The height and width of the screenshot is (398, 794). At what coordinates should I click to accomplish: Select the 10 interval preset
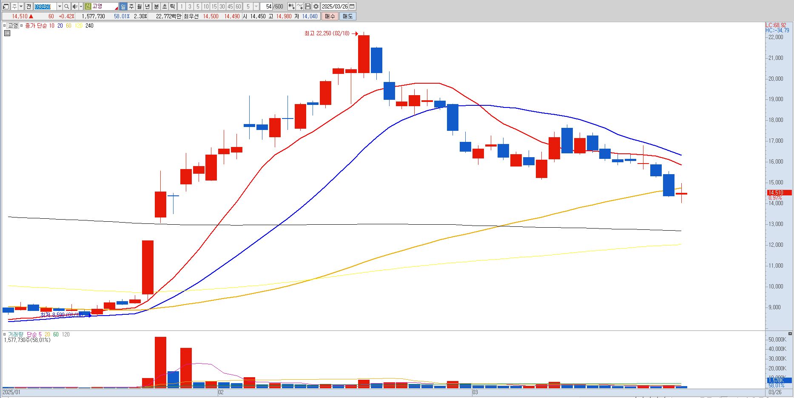pyautogui.click(x=206, y=6)
